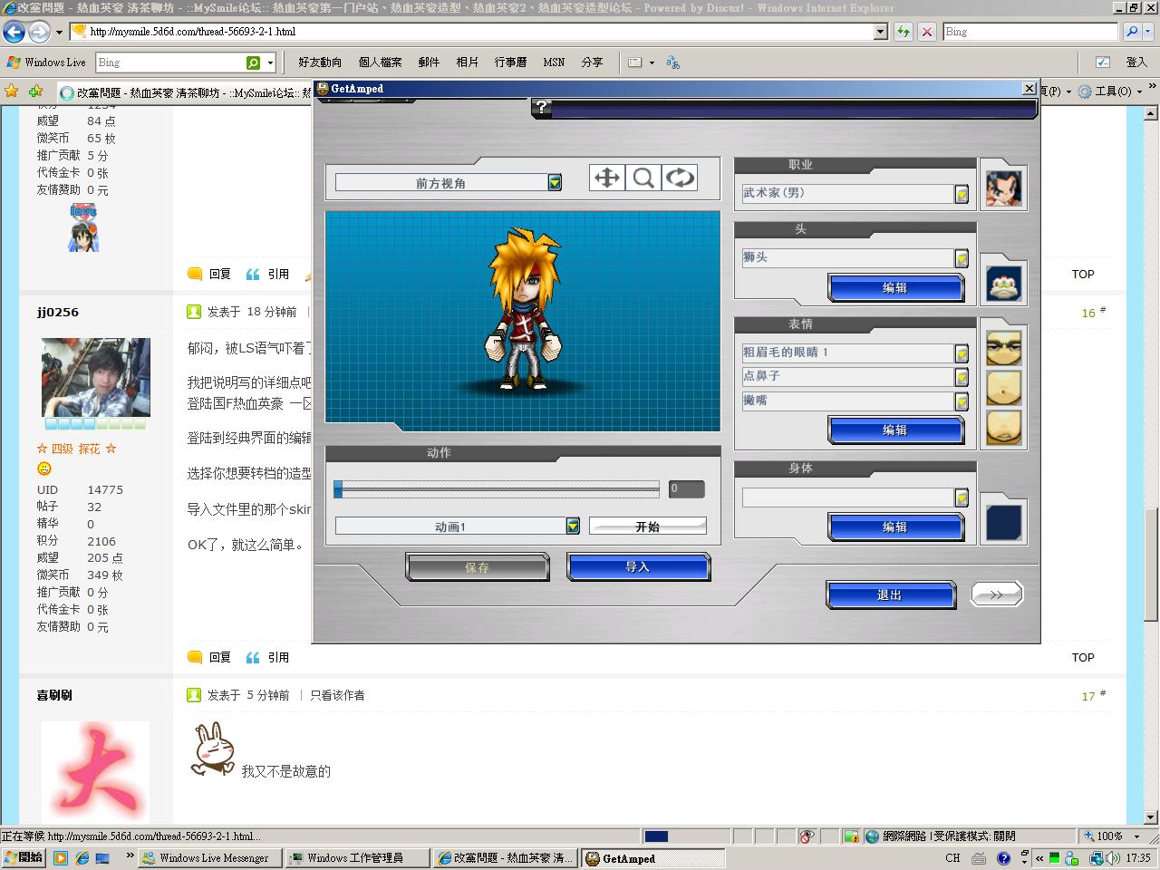Click the double-arrow next page button
This screenshot has width=1160, height=870.
click(x=996, y=594)
